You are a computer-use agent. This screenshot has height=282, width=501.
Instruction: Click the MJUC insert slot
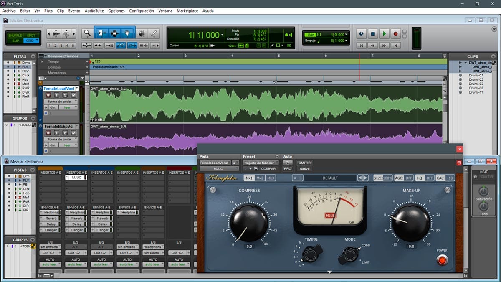[x=76, y=178]
